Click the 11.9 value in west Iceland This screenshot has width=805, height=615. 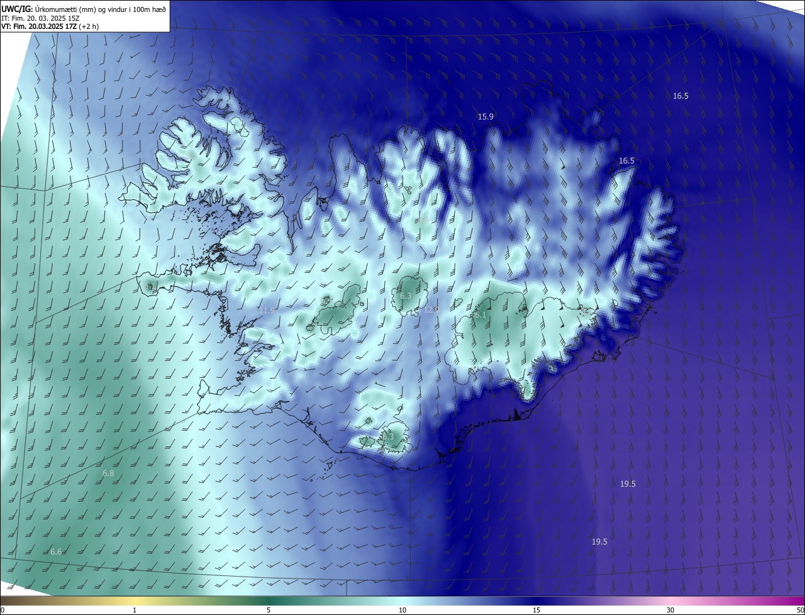point(267,311)
